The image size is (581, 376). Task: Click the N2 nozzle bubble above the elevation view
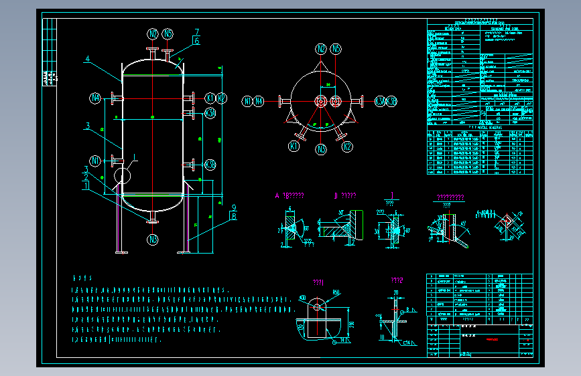tap(153, 34)
